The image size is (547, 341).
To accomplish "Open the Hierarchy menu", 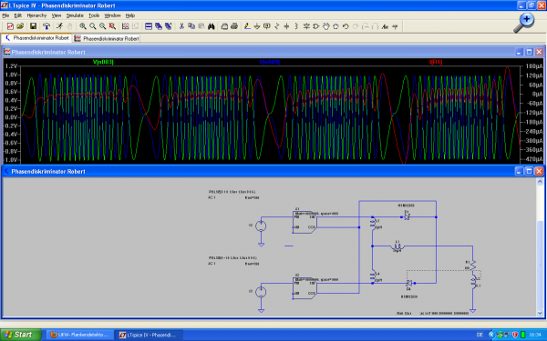I will coord(36,15).
